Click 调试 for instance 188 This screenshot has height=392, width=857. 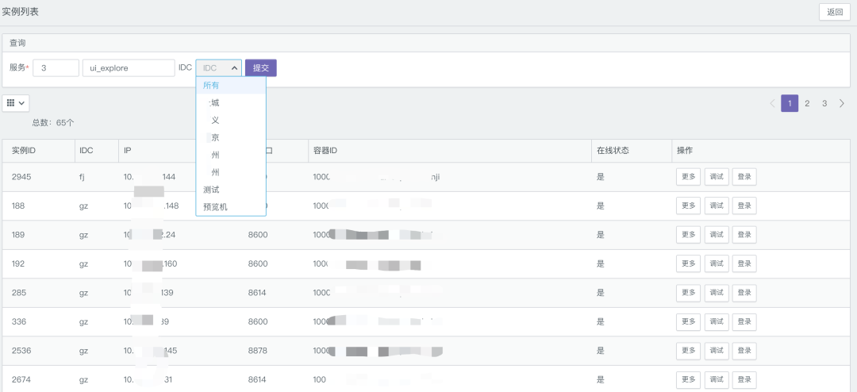click(x=717, y=206)
